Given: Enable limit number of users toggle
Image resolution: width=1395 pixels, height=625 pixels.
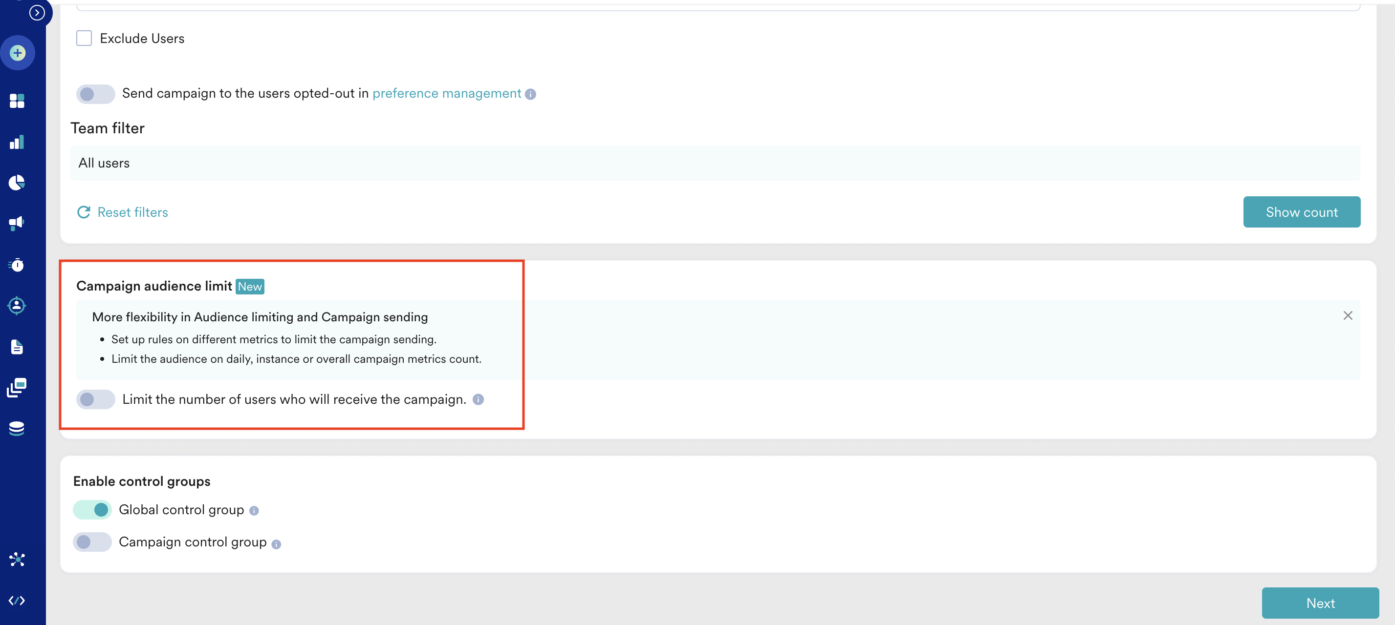Looking at the screenshot, I should (x=95, y=399).
